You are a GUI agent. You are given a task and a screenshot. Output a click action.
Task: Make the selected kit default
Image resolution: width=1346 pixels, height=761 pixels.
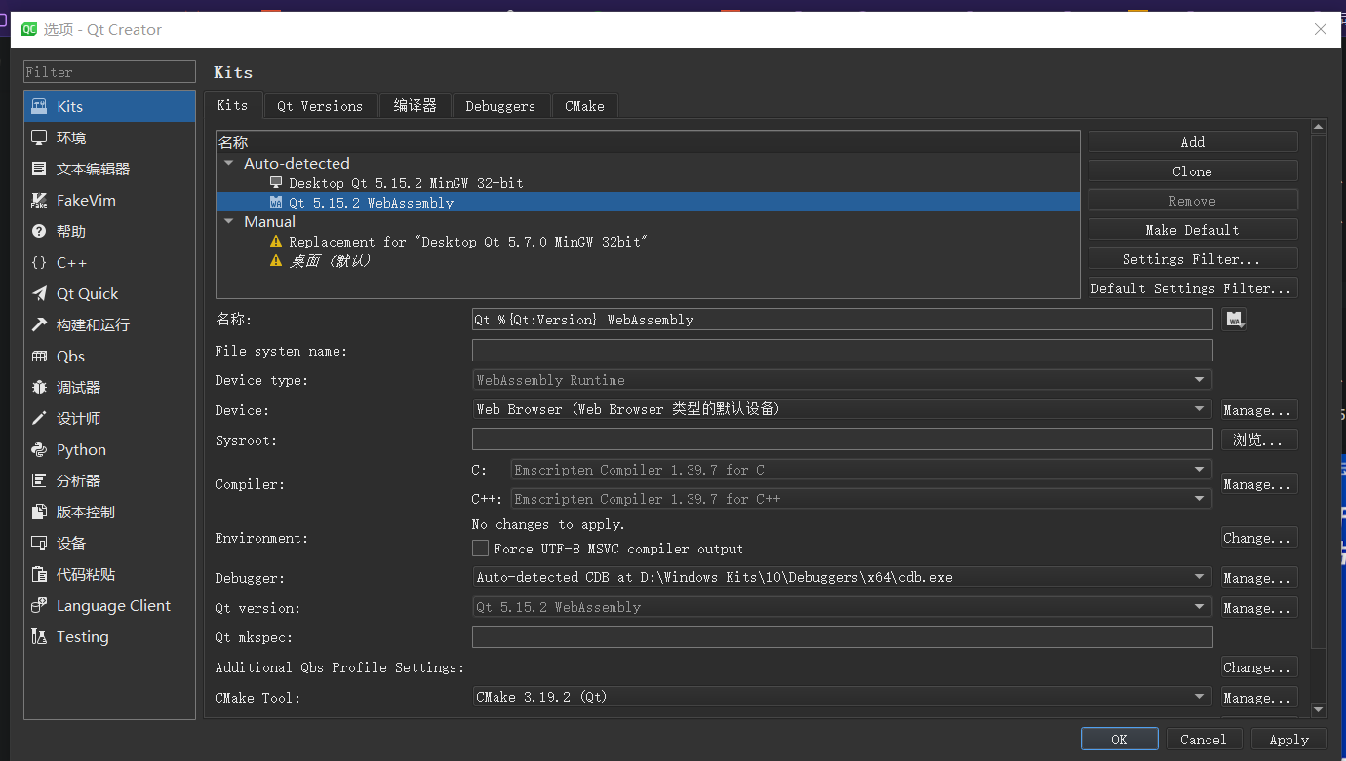[x=1192, y=229]
